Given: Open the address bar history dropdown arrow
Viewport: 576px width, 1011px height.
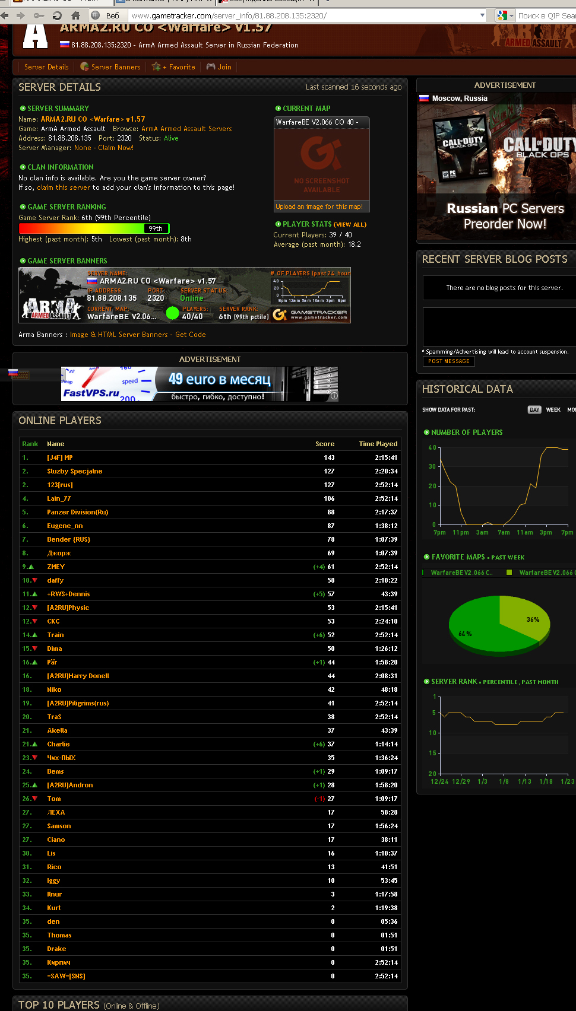Looking at the screenshot, I should point(482,15).
